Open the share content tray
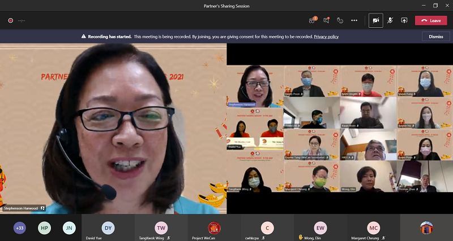453x241 pixels. (x=404, y=20)
